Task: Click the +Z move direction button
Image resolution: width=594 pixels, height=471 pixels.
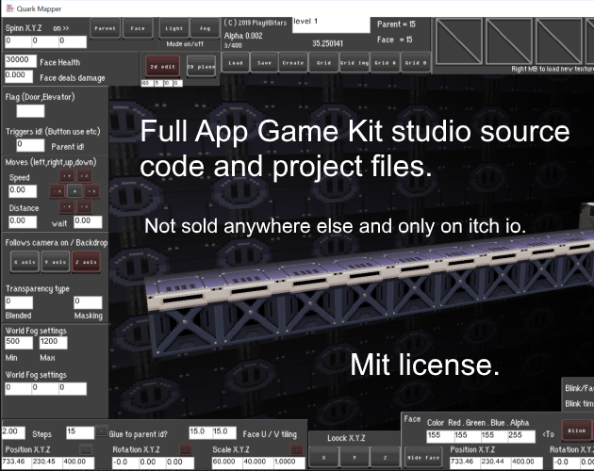Action: pyautogui.click(x=84, y=176)
